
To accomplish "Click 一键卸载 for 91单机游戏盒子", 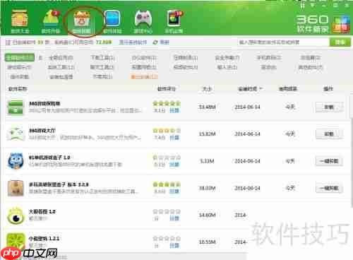I will [329, 161].
